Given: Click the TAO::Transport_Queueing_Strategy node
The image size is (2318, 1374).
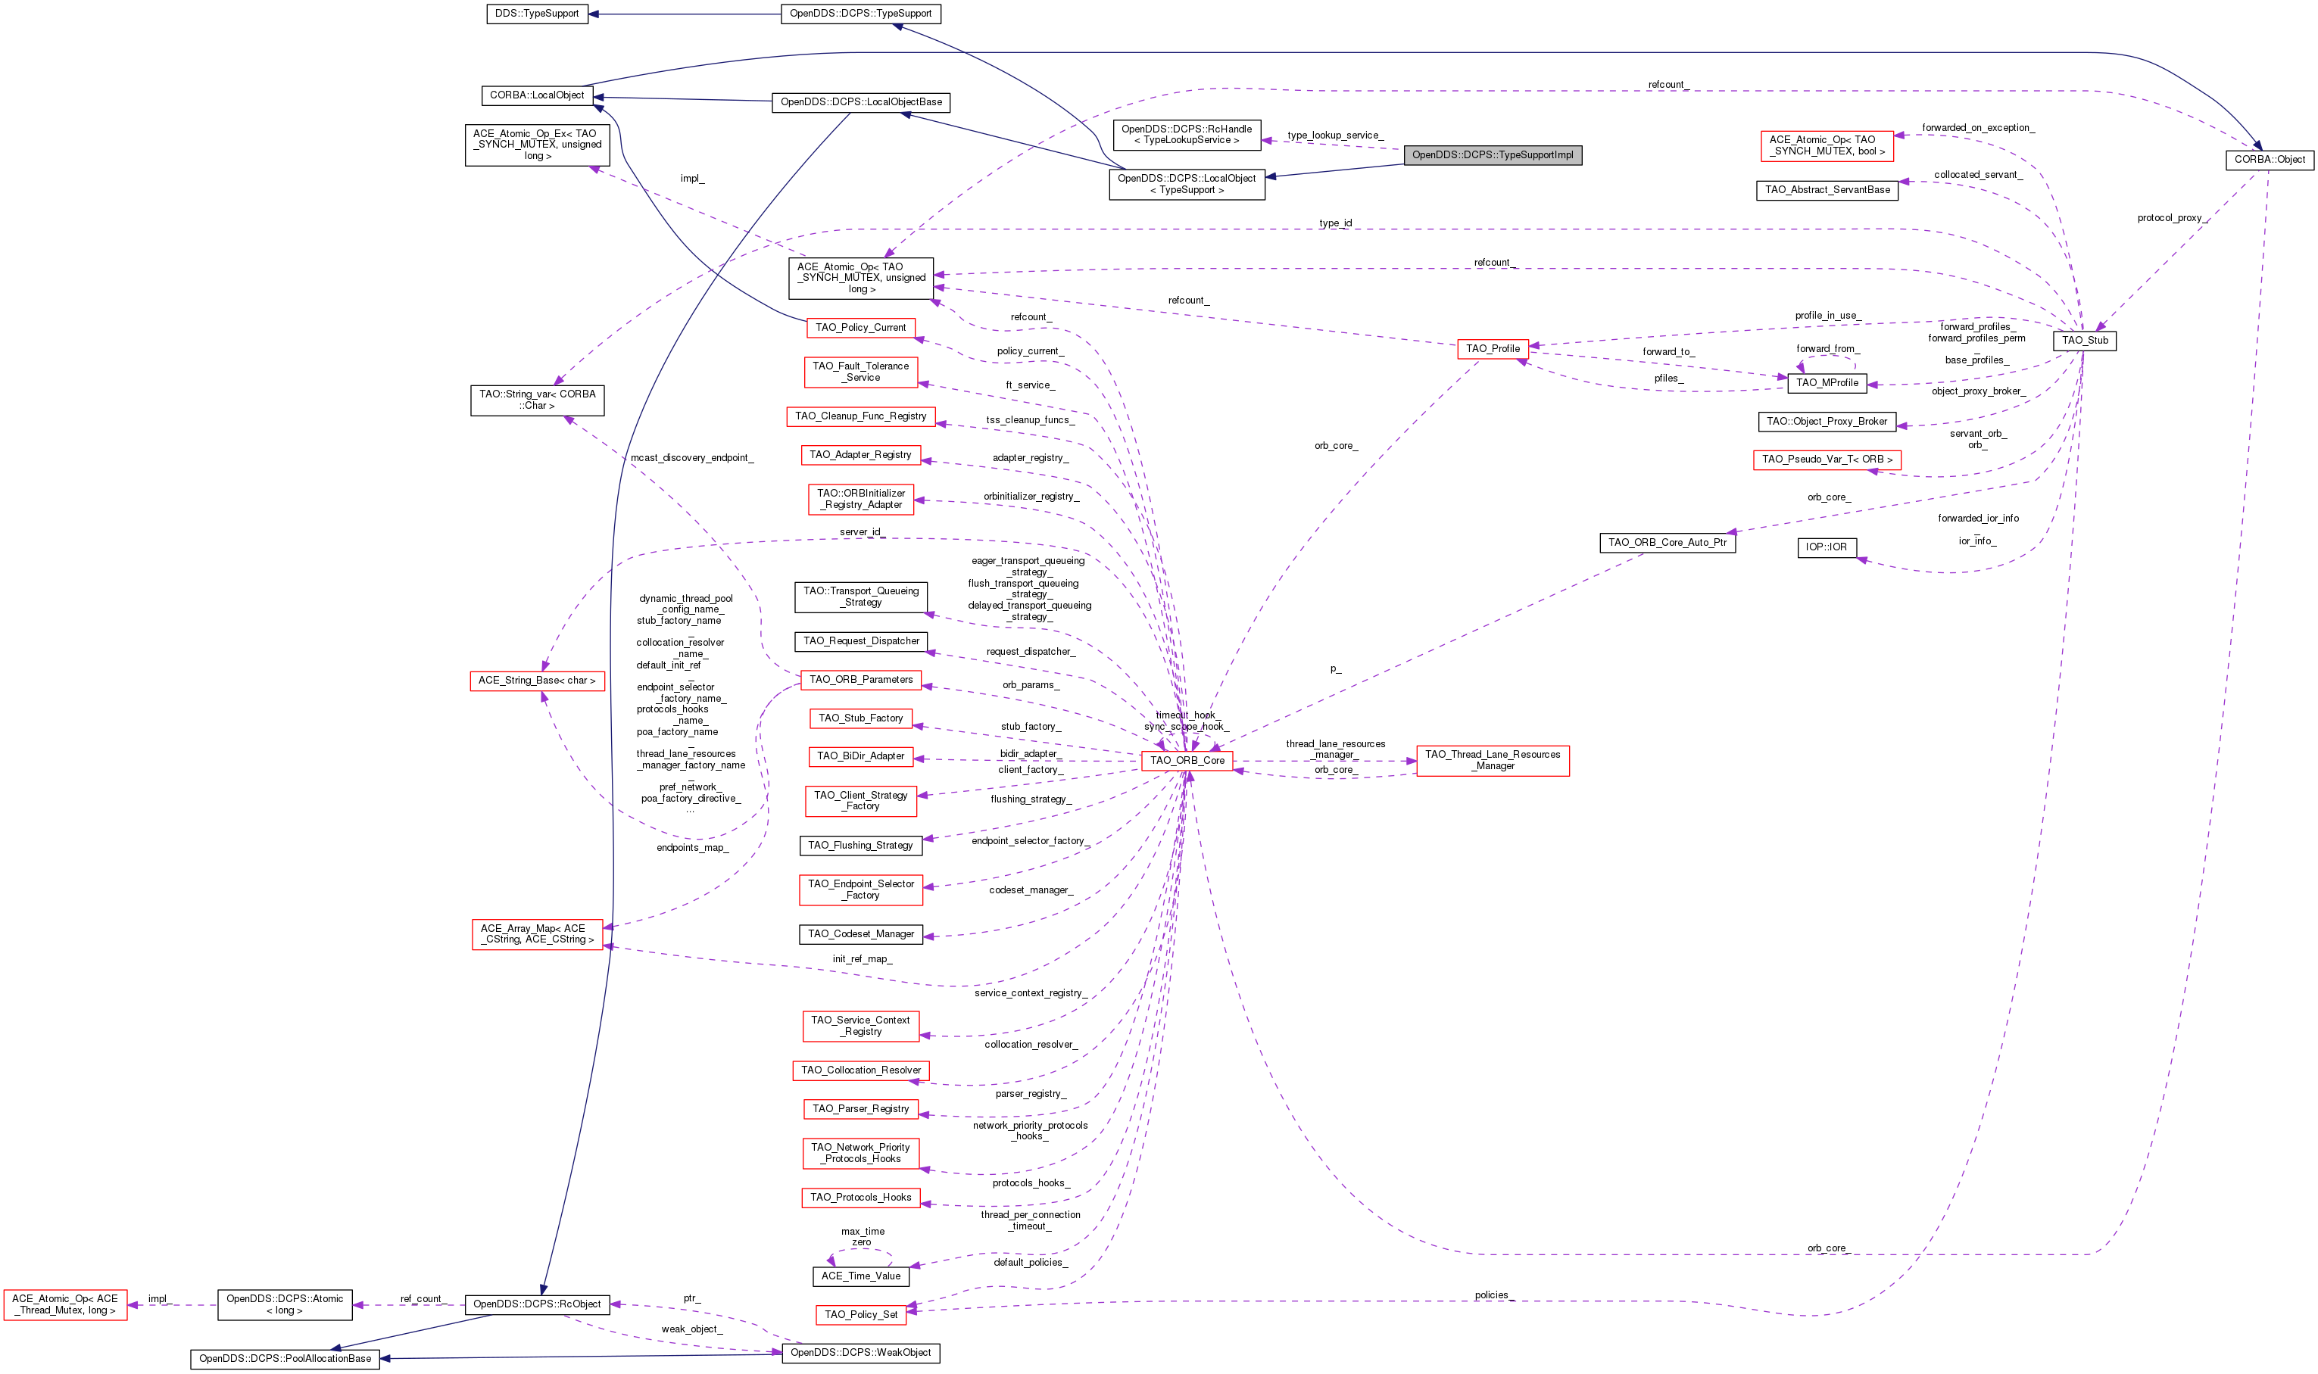Looking at the screenshot, I should (x=860, y=597).
